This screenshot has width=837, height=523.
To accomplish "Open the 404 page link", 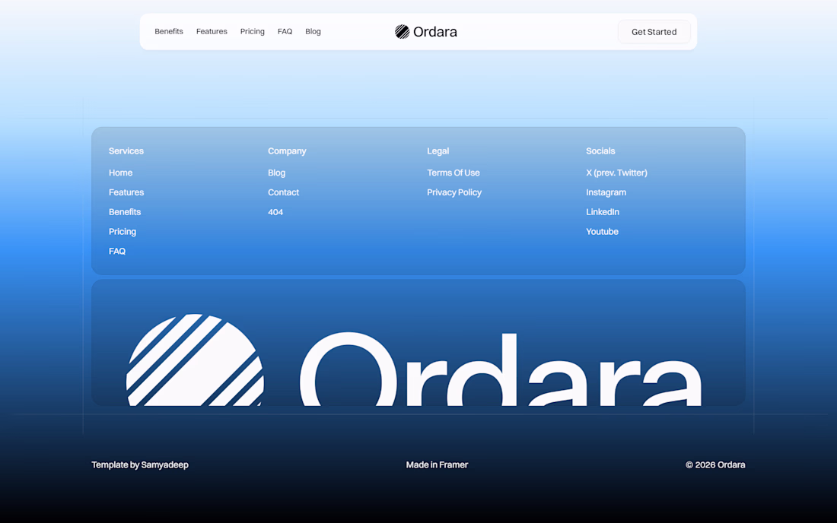I will [275, 212].
